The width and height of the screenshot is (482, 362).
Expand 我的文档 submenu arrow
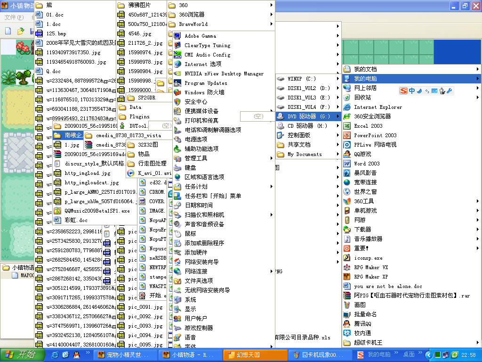click(478, 69)
